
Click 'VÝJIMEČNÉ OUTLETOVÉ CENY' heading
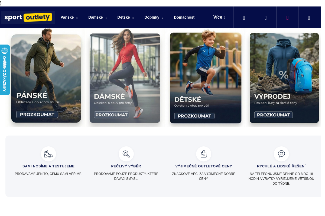[204, 166]
